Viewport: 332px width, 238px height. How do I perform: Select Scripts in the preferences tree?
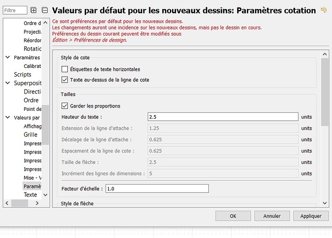[x=23, y=75]
